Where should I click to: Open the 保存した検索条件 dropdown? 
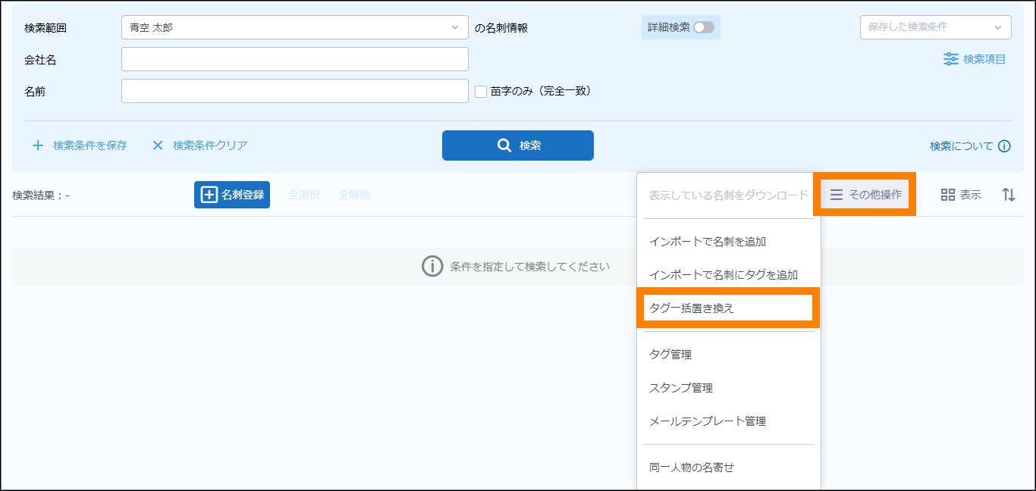[934, 27]
